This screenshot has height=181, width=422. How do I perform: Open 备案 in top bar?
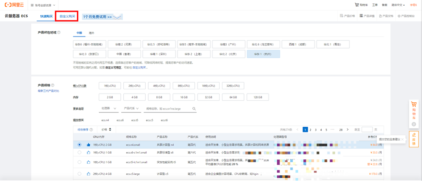[385, 5]
